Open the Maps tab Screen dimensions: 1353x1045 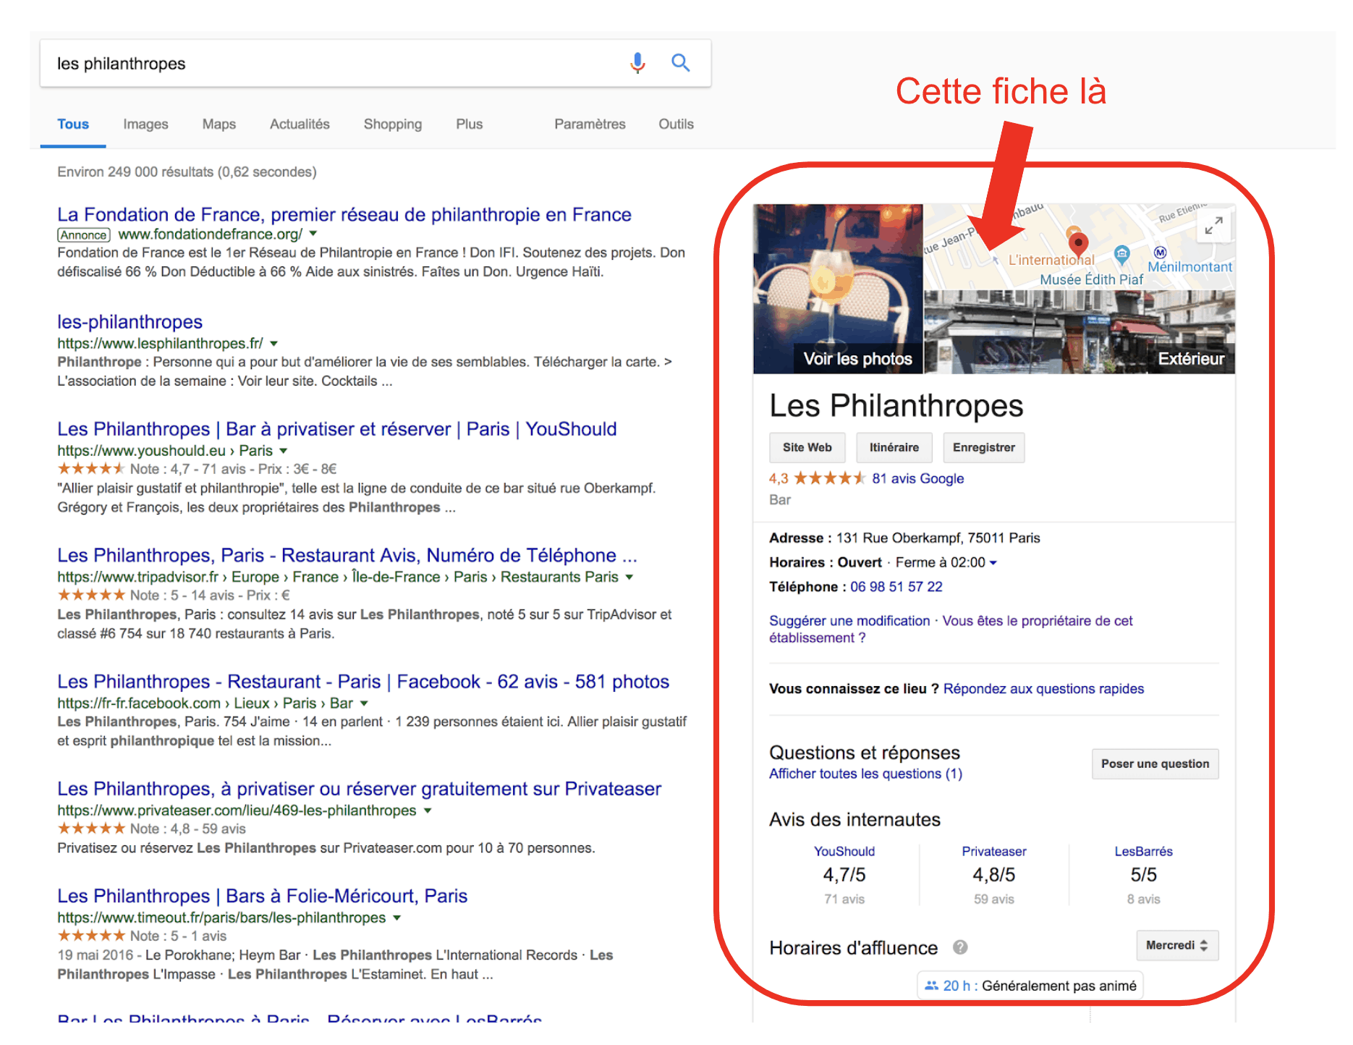(x=219, y=124)
